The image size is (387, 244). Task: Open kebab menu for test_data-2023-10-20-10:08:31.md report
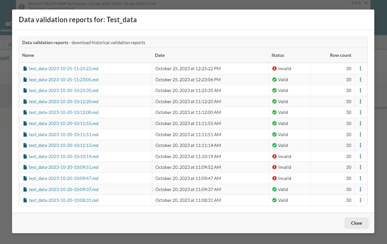coord(360,200)
